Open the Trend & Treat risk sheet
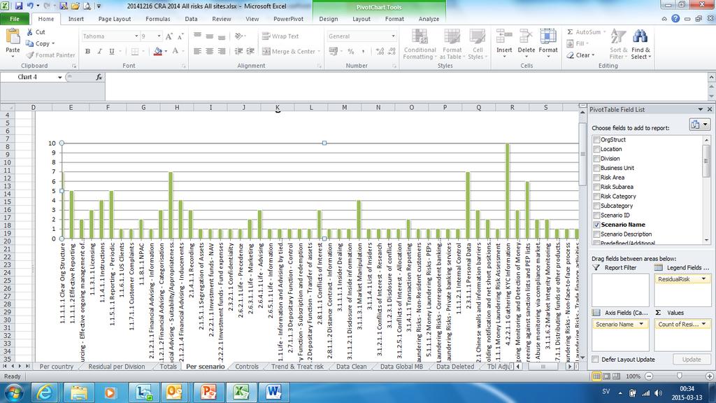Image resolution: width=716 pixels, height=403 pixels. [297, 367]
